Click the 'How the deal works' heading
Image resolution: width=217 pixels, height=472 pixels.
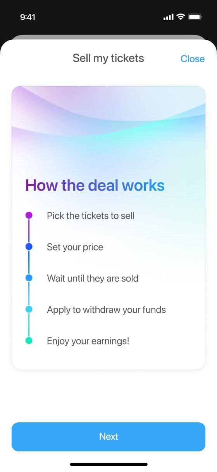pyautogui.click(x=95, y=185)
